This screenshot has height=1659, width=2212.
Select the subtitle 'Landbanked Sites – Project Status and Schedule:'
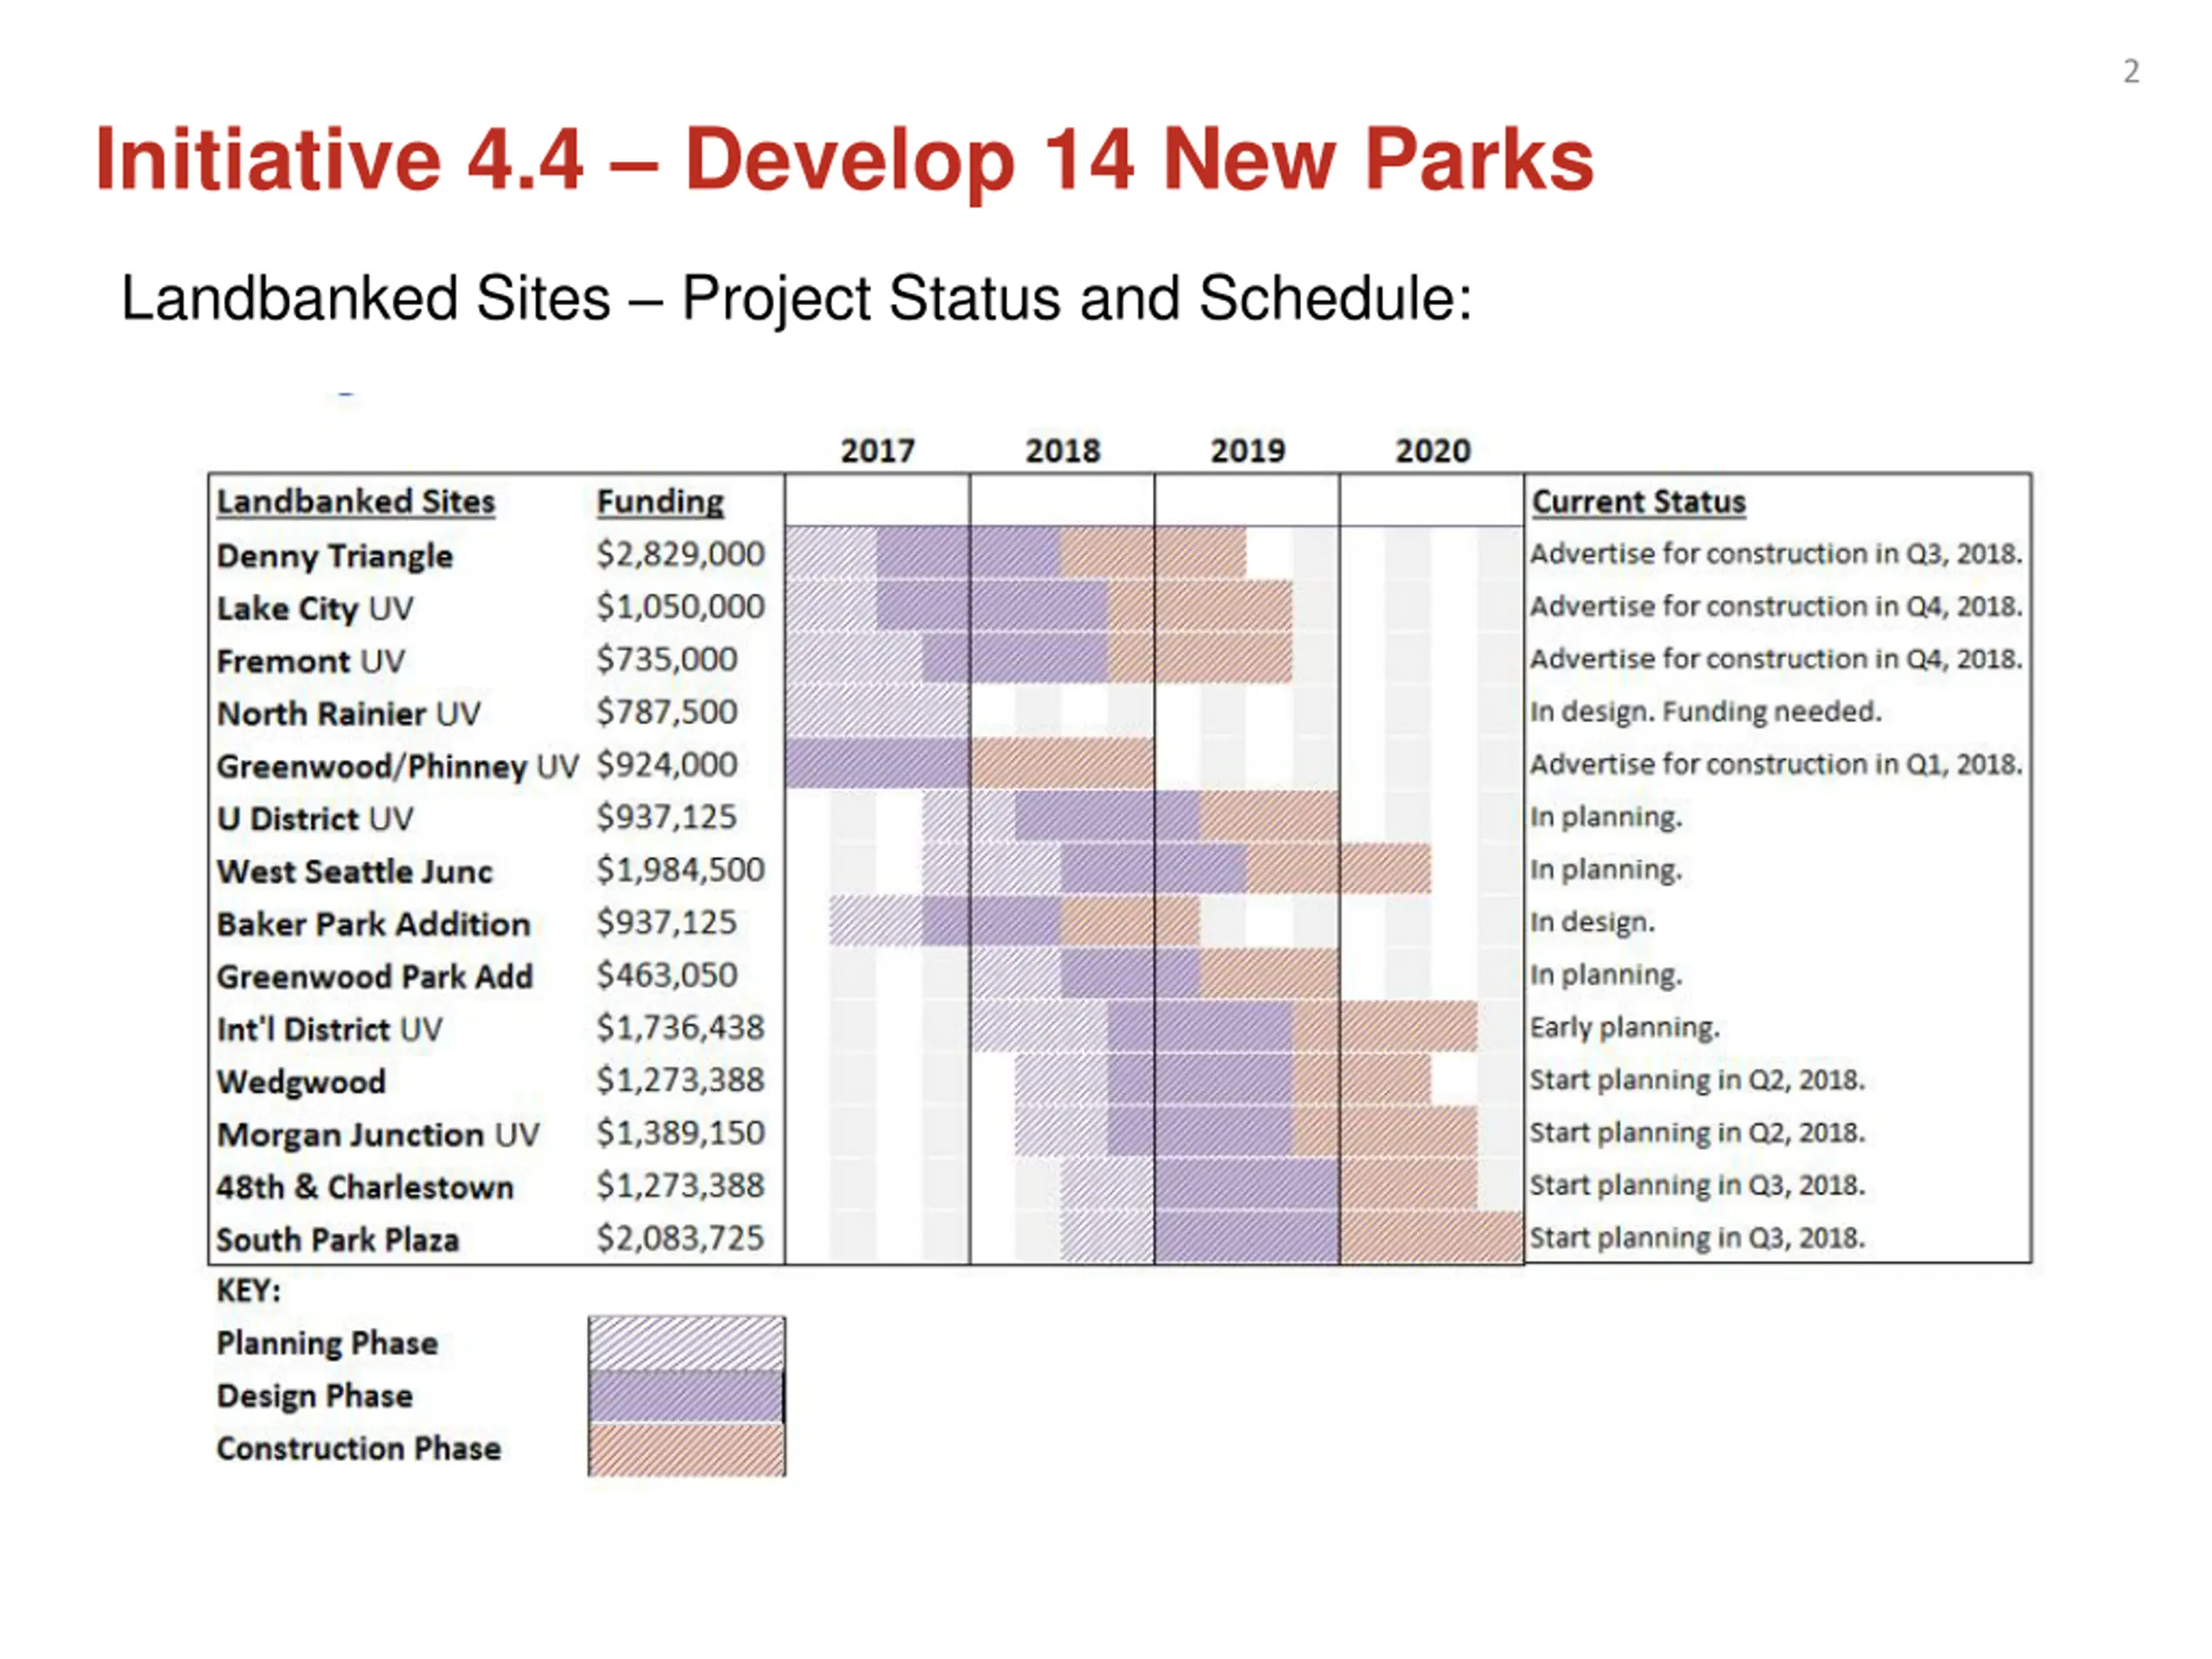click(796, 298)
